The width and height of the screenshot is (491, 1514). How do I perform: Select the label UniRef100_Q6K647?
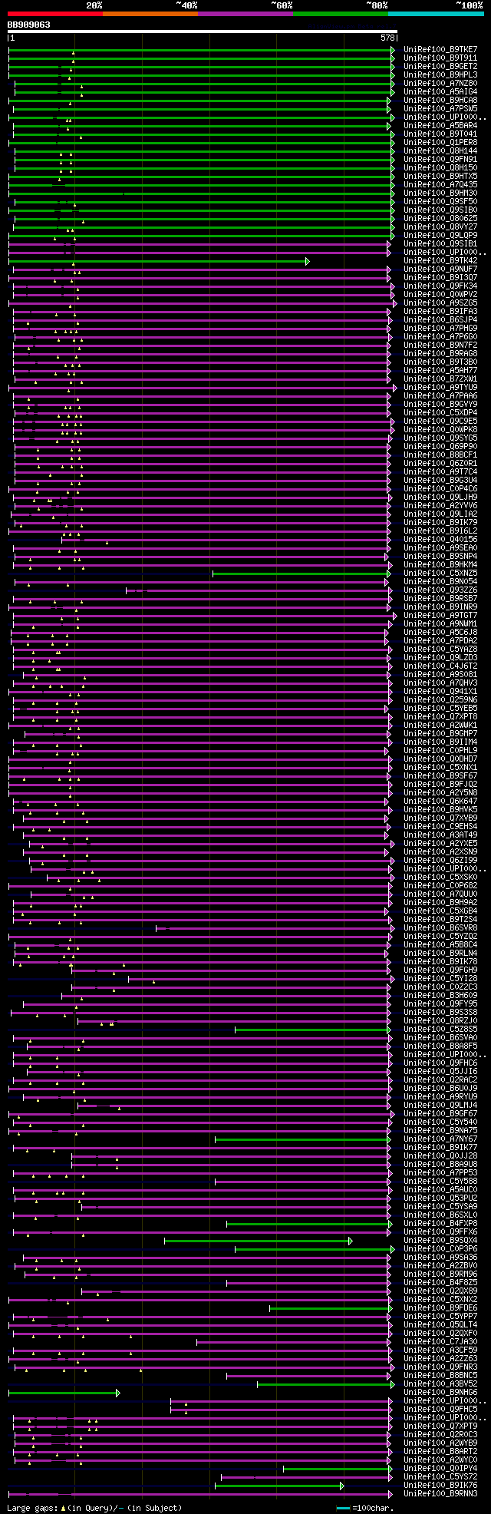(x=440, y=801)
